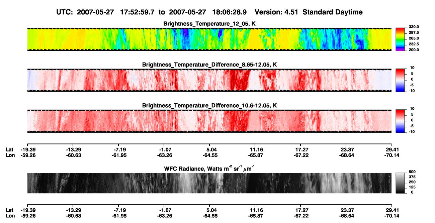Click upper axis longitude value -61.95
This screenshot has width=435, height=223.
[x=118, y=155]
